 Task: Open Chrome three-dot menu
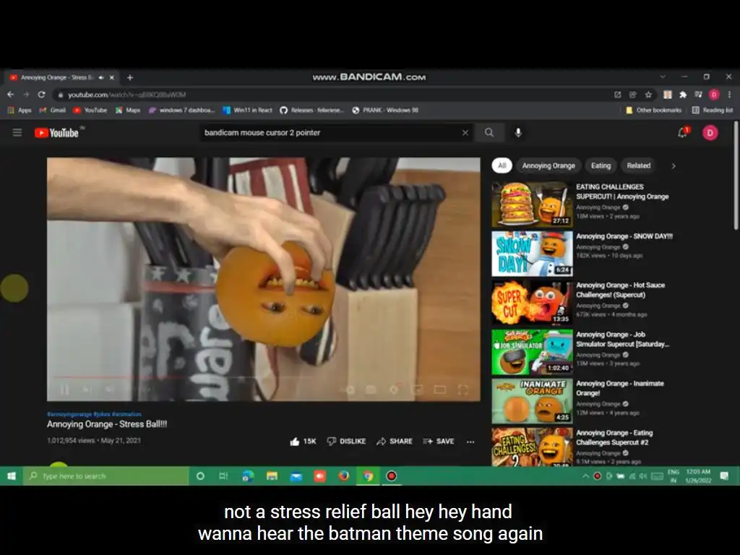(729, 95)
